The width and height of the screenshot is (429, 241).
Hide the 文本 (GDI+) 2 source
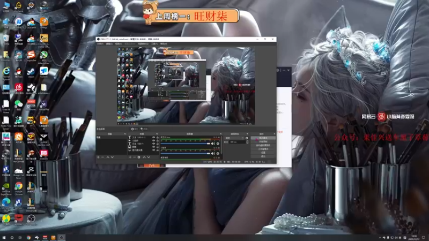[153, 137]
